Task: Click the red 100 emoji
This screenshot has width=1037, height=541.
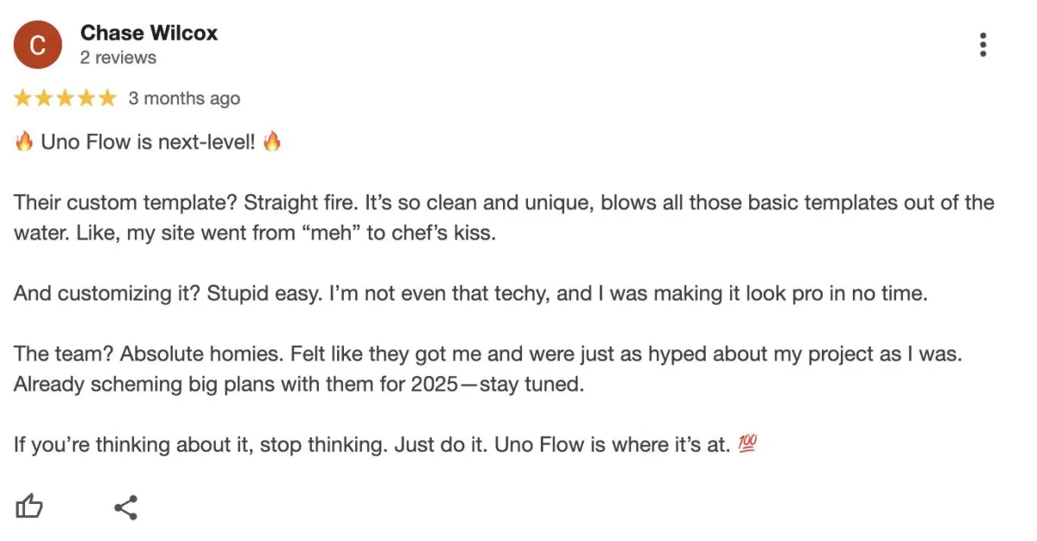Action: (748, 445)
